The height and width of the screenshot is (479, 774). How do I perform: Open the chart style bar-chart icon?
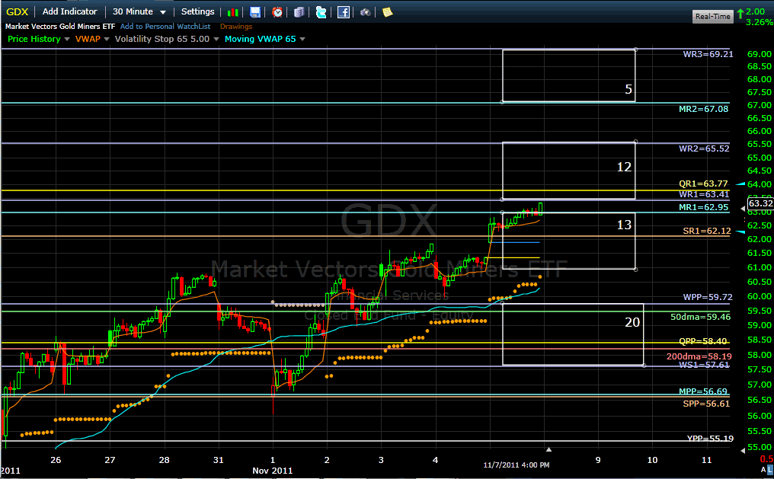pyautogui.click(x=233, y=12)
